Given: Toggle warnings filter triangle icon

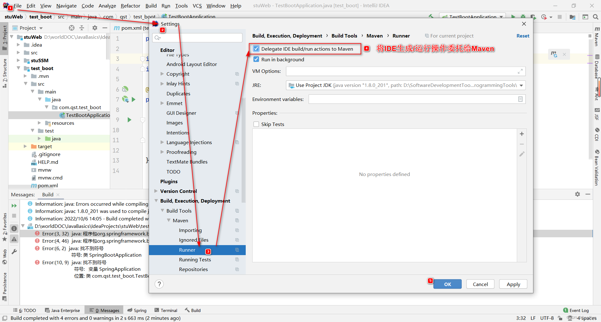Looking at the screenshot, I should point(14,239).
